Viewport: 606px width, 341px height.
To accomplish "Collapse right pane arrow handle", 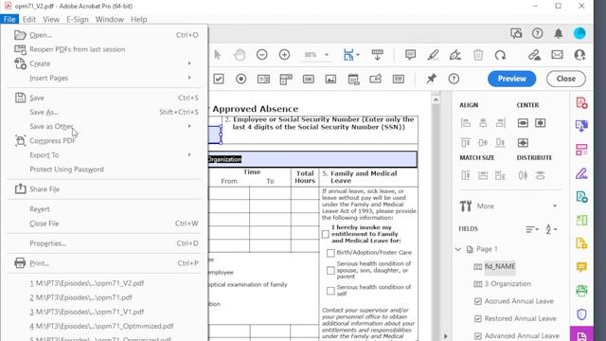I will click(445, 336).
